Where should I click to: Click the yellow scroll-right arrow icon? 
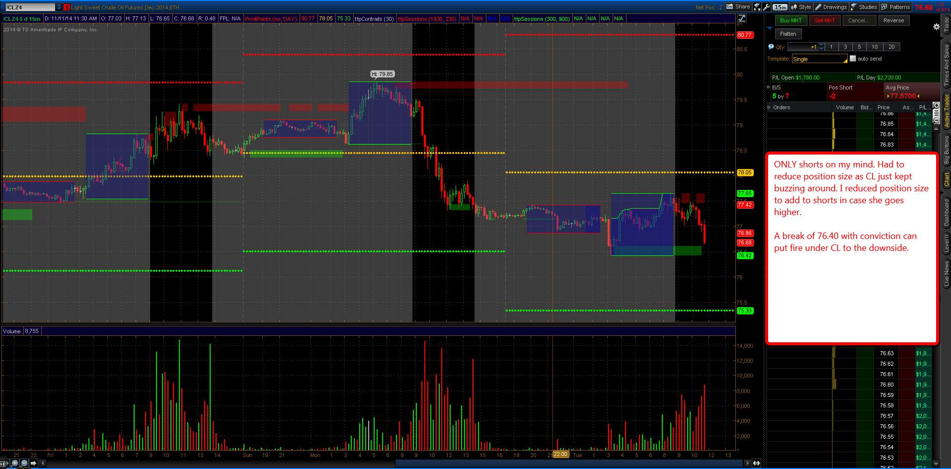33,463
